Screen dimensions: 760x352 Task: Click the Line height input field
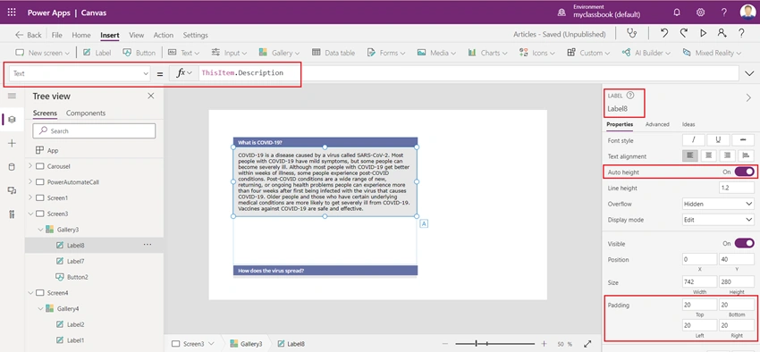point(736,188)
